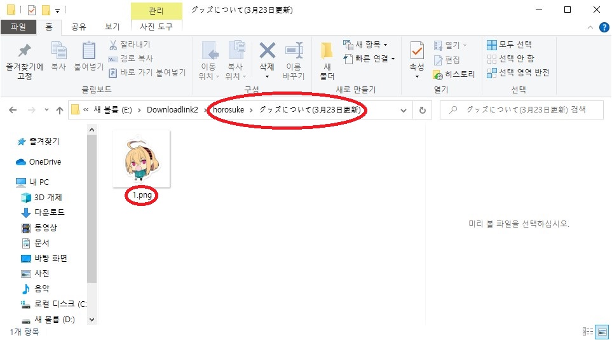Screen dimensions: 612x340
Task: Expand the address bar history dropdown
Action: tap(404, 111)
